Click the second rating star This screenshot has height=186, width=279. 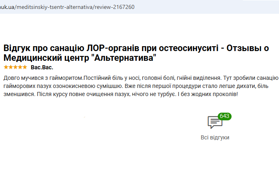[x=10, y=67]
